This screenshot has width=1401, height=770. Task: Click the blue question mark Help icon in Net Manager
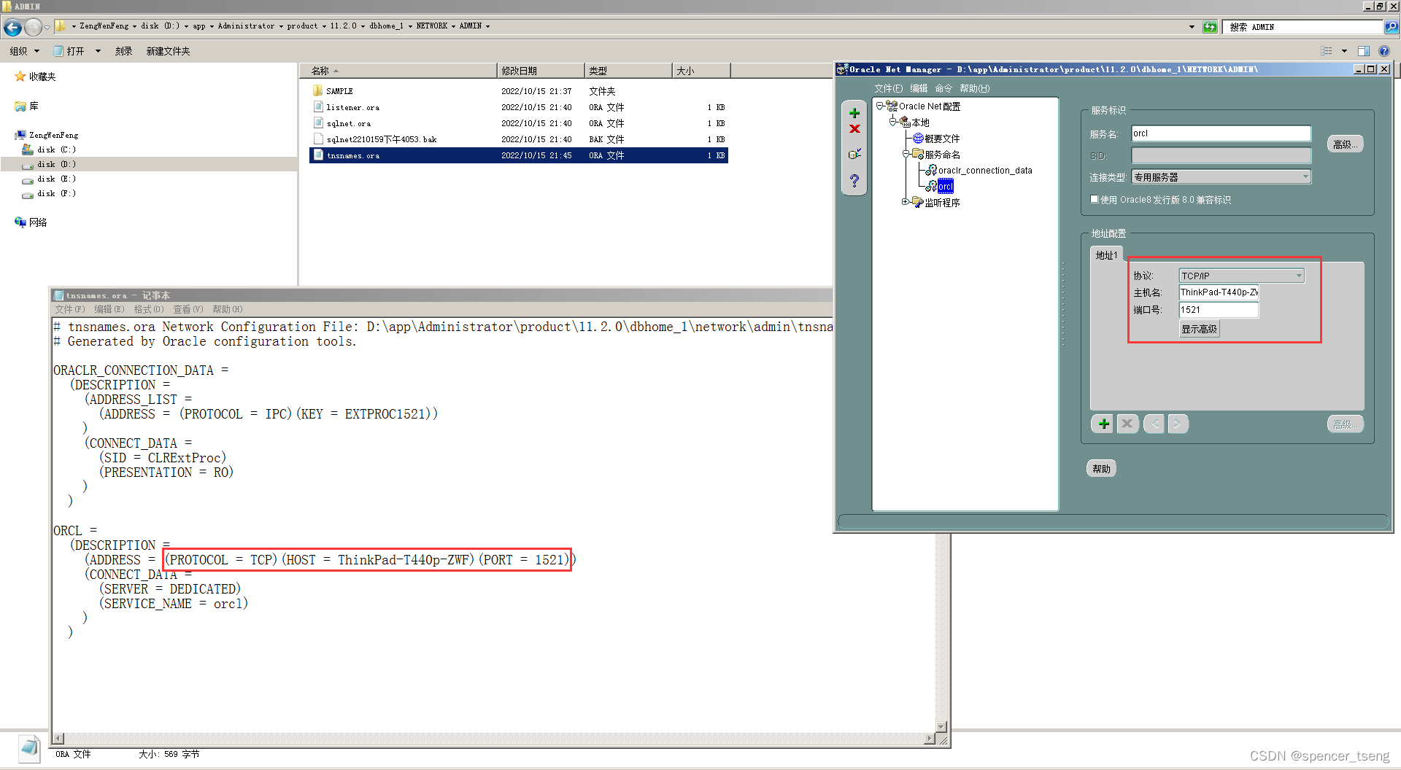click(x=854, y=180)
